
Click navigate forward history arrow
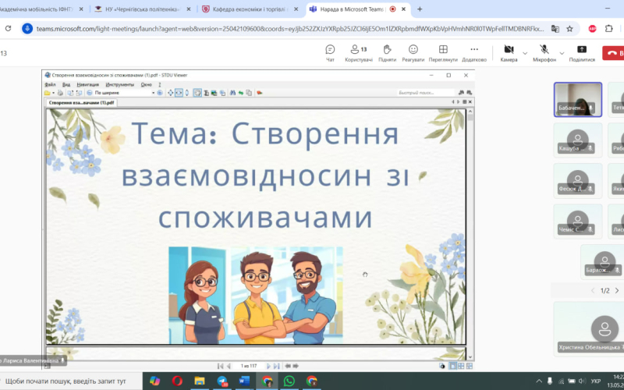click(x=296, y=366)
